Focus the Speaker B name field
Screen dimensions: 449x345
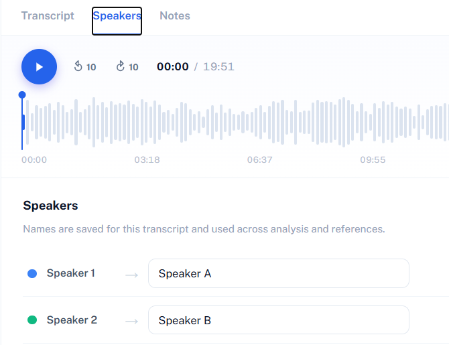[x=279, y=320]
